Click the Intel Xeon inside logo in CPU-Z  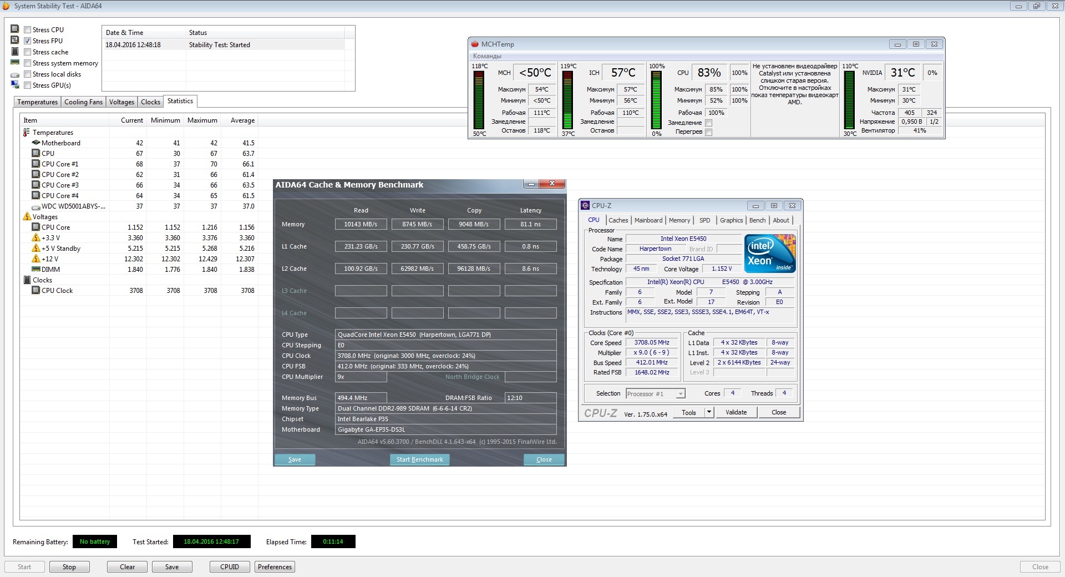click(x=770, y=254)
